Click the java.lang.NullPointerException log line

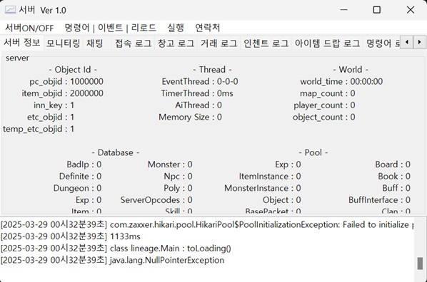(113, 260)
